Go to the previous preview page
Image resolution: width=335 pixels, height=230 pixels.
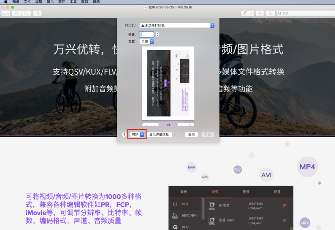tap(154, 124)
